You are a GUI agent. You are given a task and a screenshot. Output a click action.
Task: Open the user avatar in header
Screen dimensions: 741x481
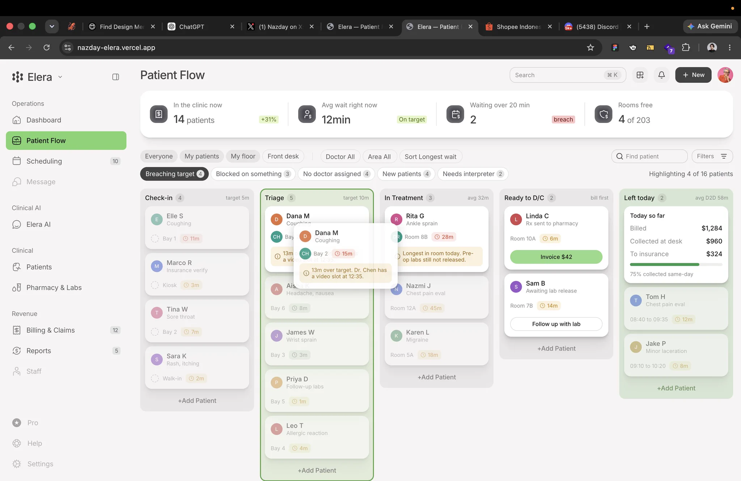tap(725, 75)
